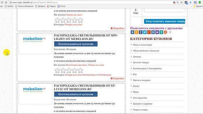Open more sharing options plus icon

point(165,32)
